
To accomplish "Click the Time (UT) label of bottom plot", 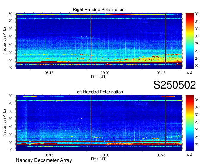I will (99, 159).
